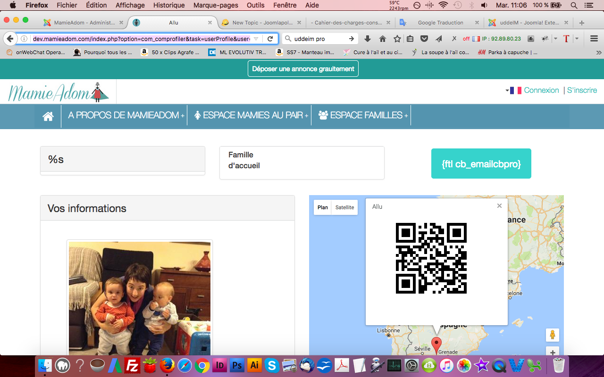
Task: Expand the A PROPOS DE MAMIEADOM menu
Action: (126, 115)
